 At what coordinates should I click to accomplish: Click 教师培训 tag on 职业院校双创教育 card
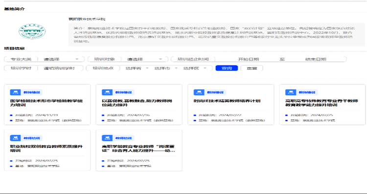(32, 138)
